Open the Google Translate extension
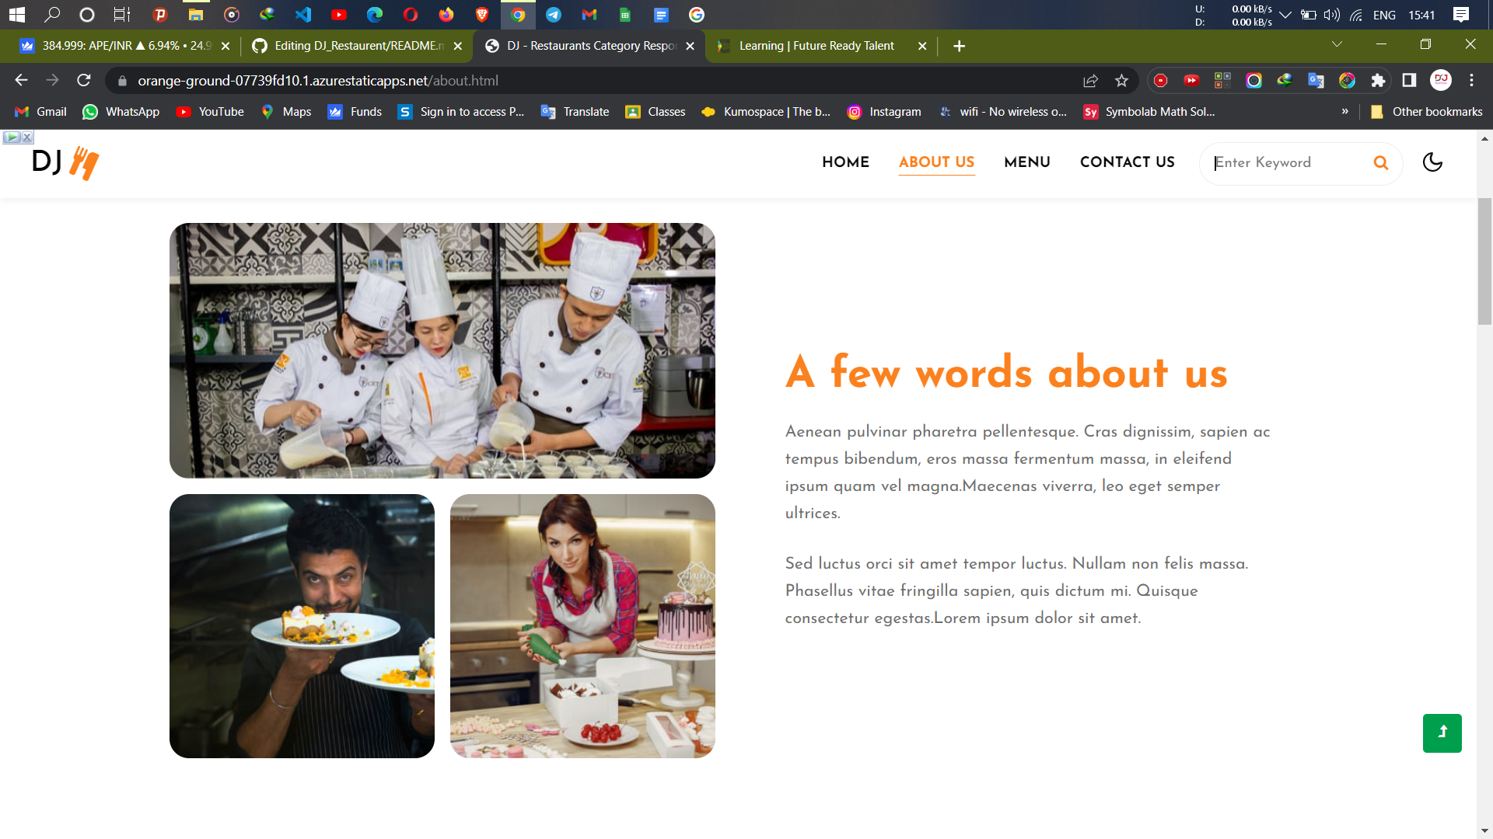The width and height of the screenshot is (1493, 839). click(x=1316, y=80)
